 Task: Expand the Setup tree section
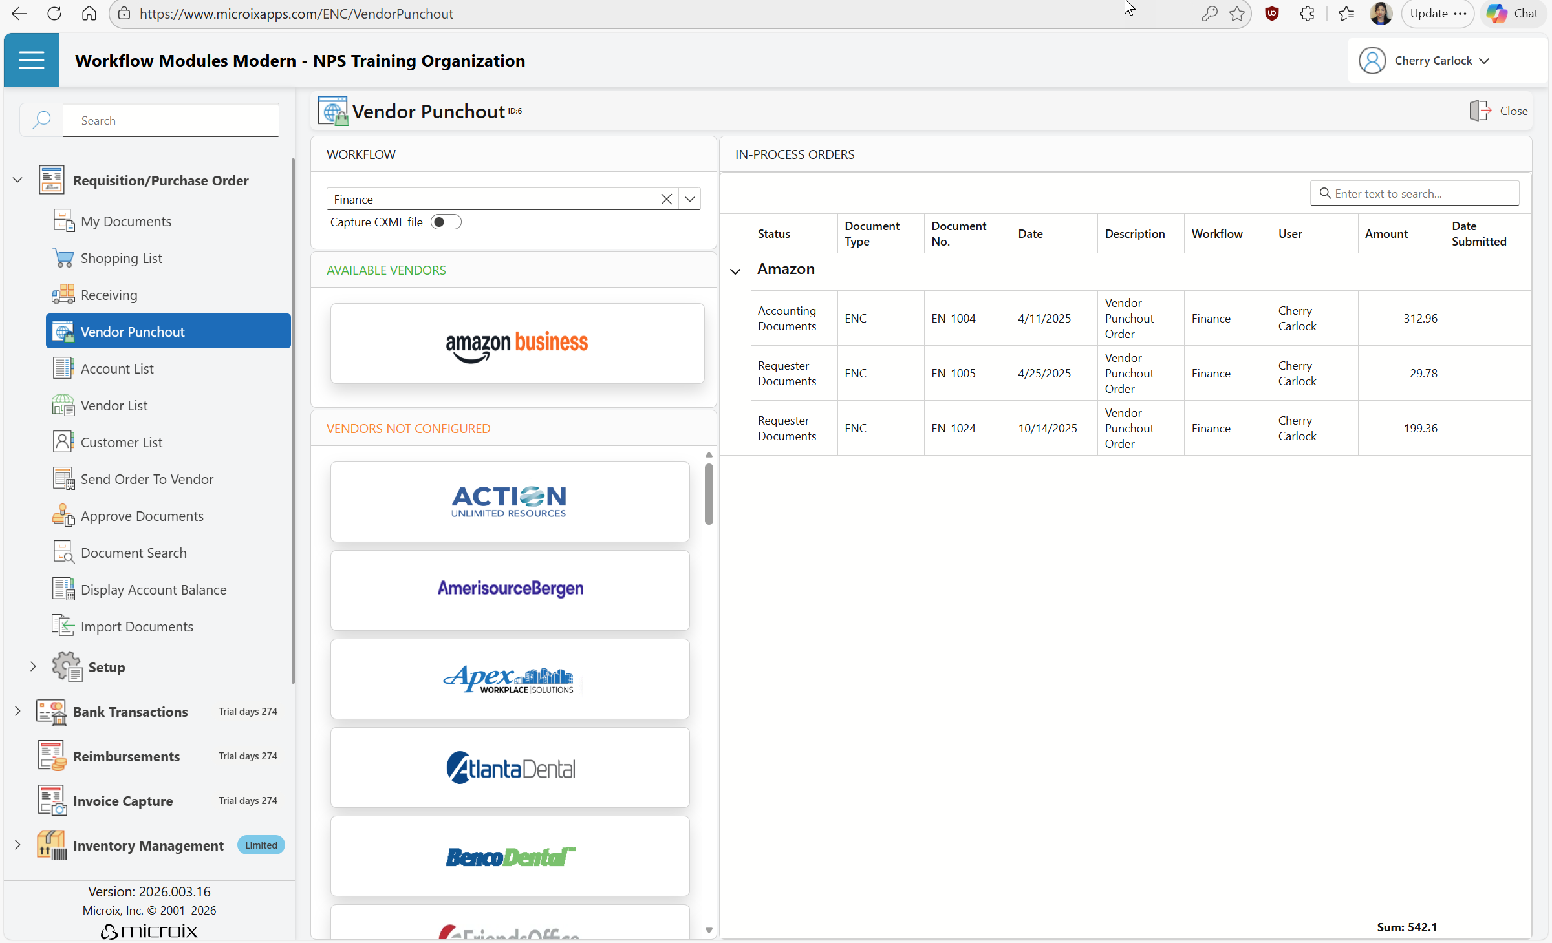(33, 666)
